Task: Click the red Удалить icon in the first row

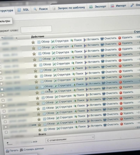Action: click(119, 38)
